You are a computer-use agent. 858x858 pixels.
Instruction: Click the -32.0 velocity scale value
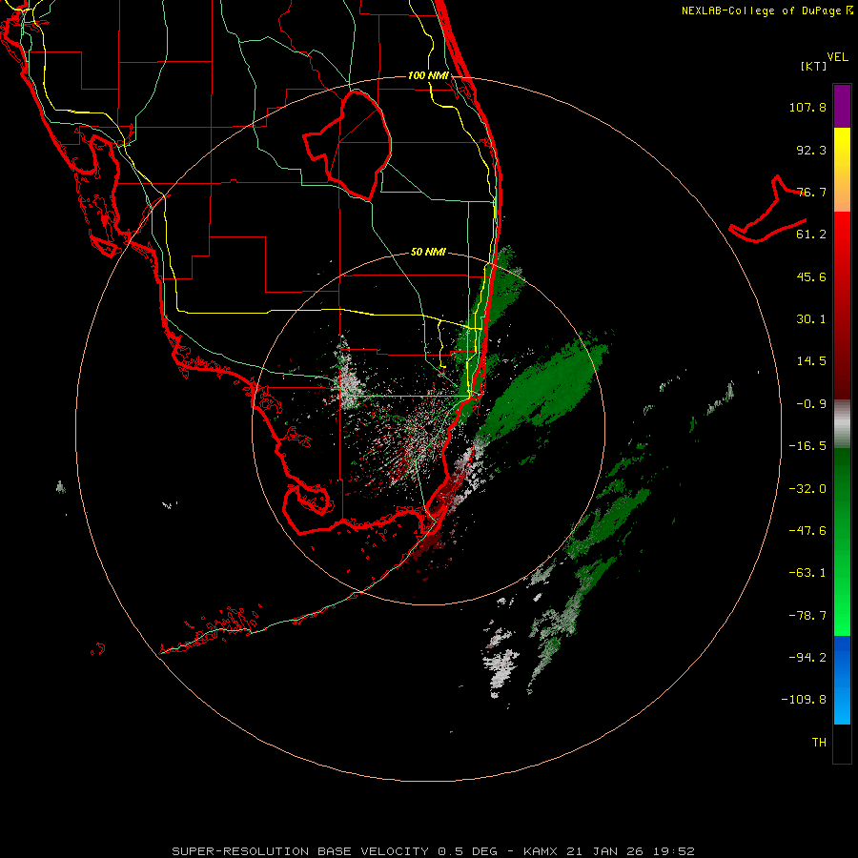pyautogui.click(x=807, y=489)
